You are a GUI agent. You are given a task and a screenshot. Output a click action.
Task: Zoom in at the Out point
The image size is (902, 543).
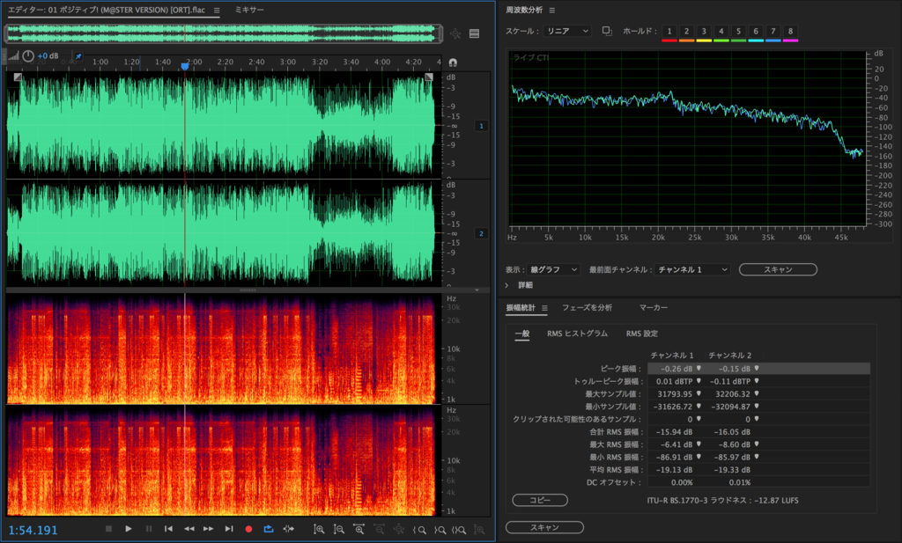(440, 530)
